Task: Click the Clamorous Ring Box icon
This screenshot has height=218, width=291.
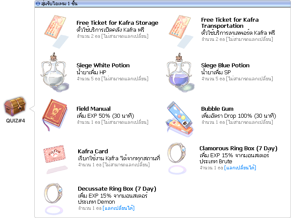Action: click(179, 155)
